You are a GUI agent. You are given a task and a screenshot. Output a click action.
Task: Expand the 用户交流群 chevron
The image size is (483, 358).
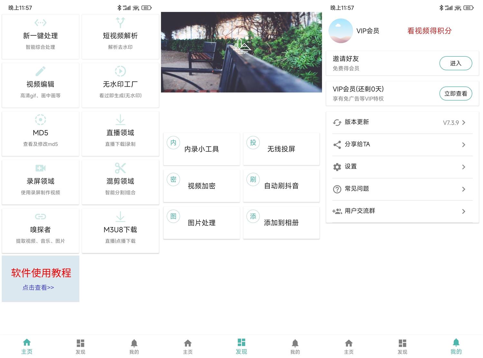coord(464,211)
